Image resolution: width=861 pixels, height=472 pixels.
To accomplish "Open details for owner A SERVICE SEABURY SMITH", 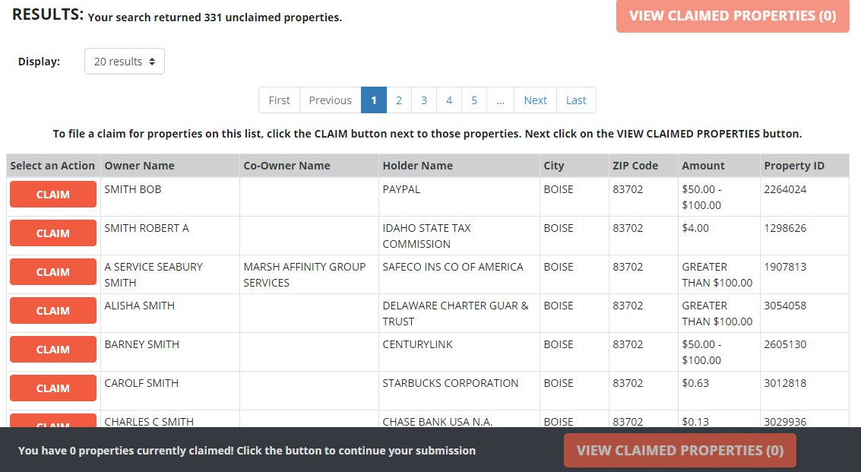I will pos(153,274).
